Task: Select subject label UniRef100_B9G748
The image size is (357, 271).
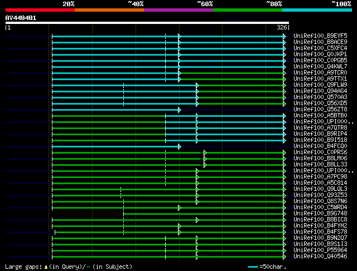Action: (320, 214)
